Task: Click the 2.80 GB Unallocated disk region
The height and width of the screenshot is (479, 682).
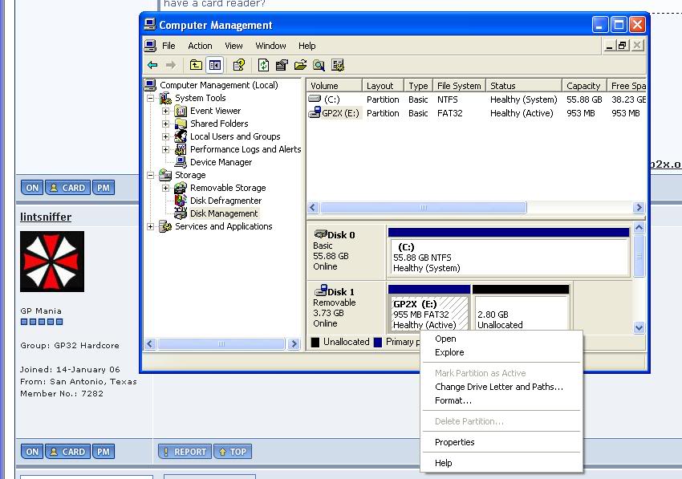Action: point(522,315)
